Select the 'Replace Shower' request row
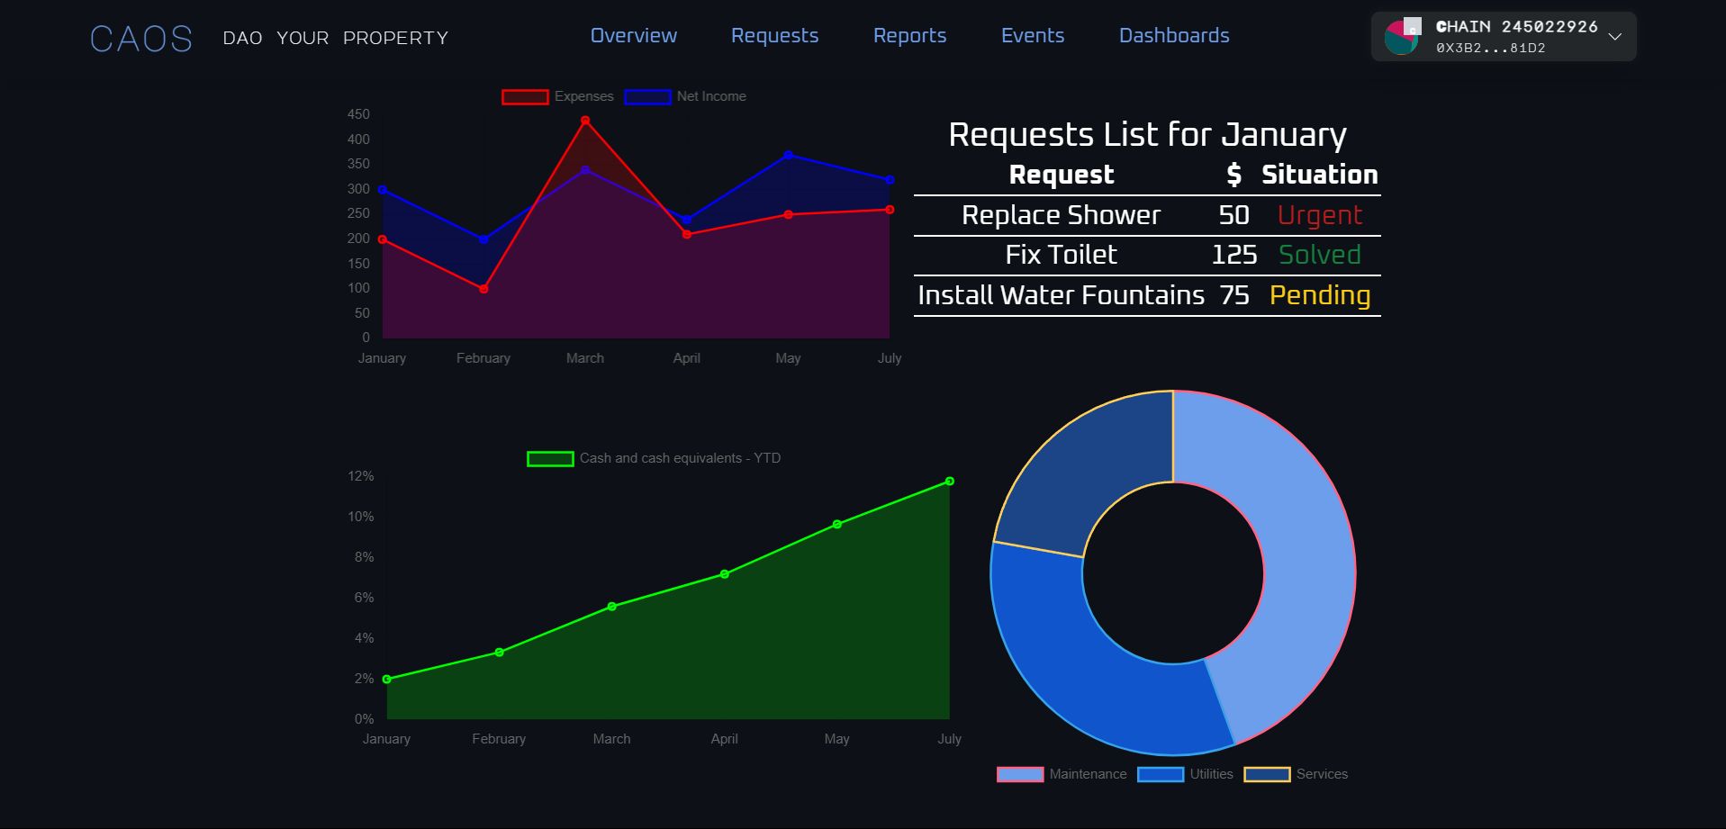The image size is (1726, 829). [1147, 216]
